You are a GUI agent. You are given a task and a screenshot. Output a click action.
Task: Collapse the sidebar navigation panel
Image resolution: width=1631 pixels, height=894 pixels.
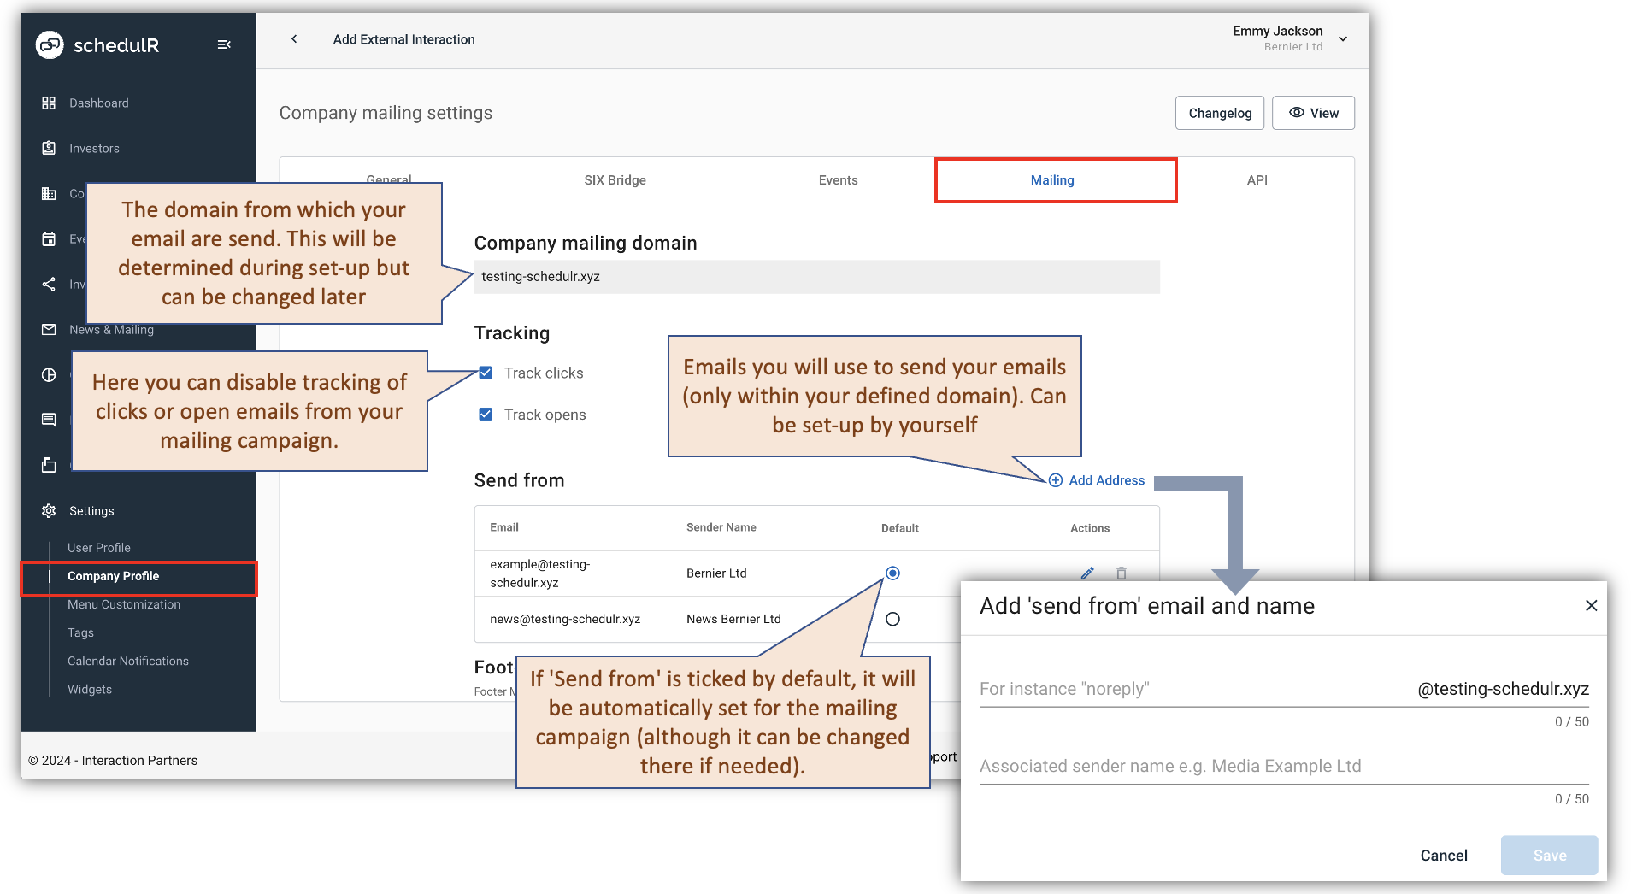point(224,44)
